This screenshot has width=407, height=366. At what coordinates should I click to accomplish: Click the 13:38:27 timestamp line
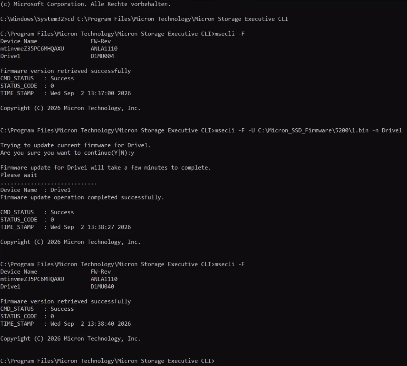point(65,227)
